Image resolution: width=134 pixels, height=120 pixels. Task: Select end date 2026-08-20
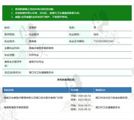(84, 109)
